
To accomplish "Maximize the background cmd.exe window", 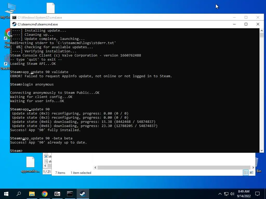I will coord(246,17).
